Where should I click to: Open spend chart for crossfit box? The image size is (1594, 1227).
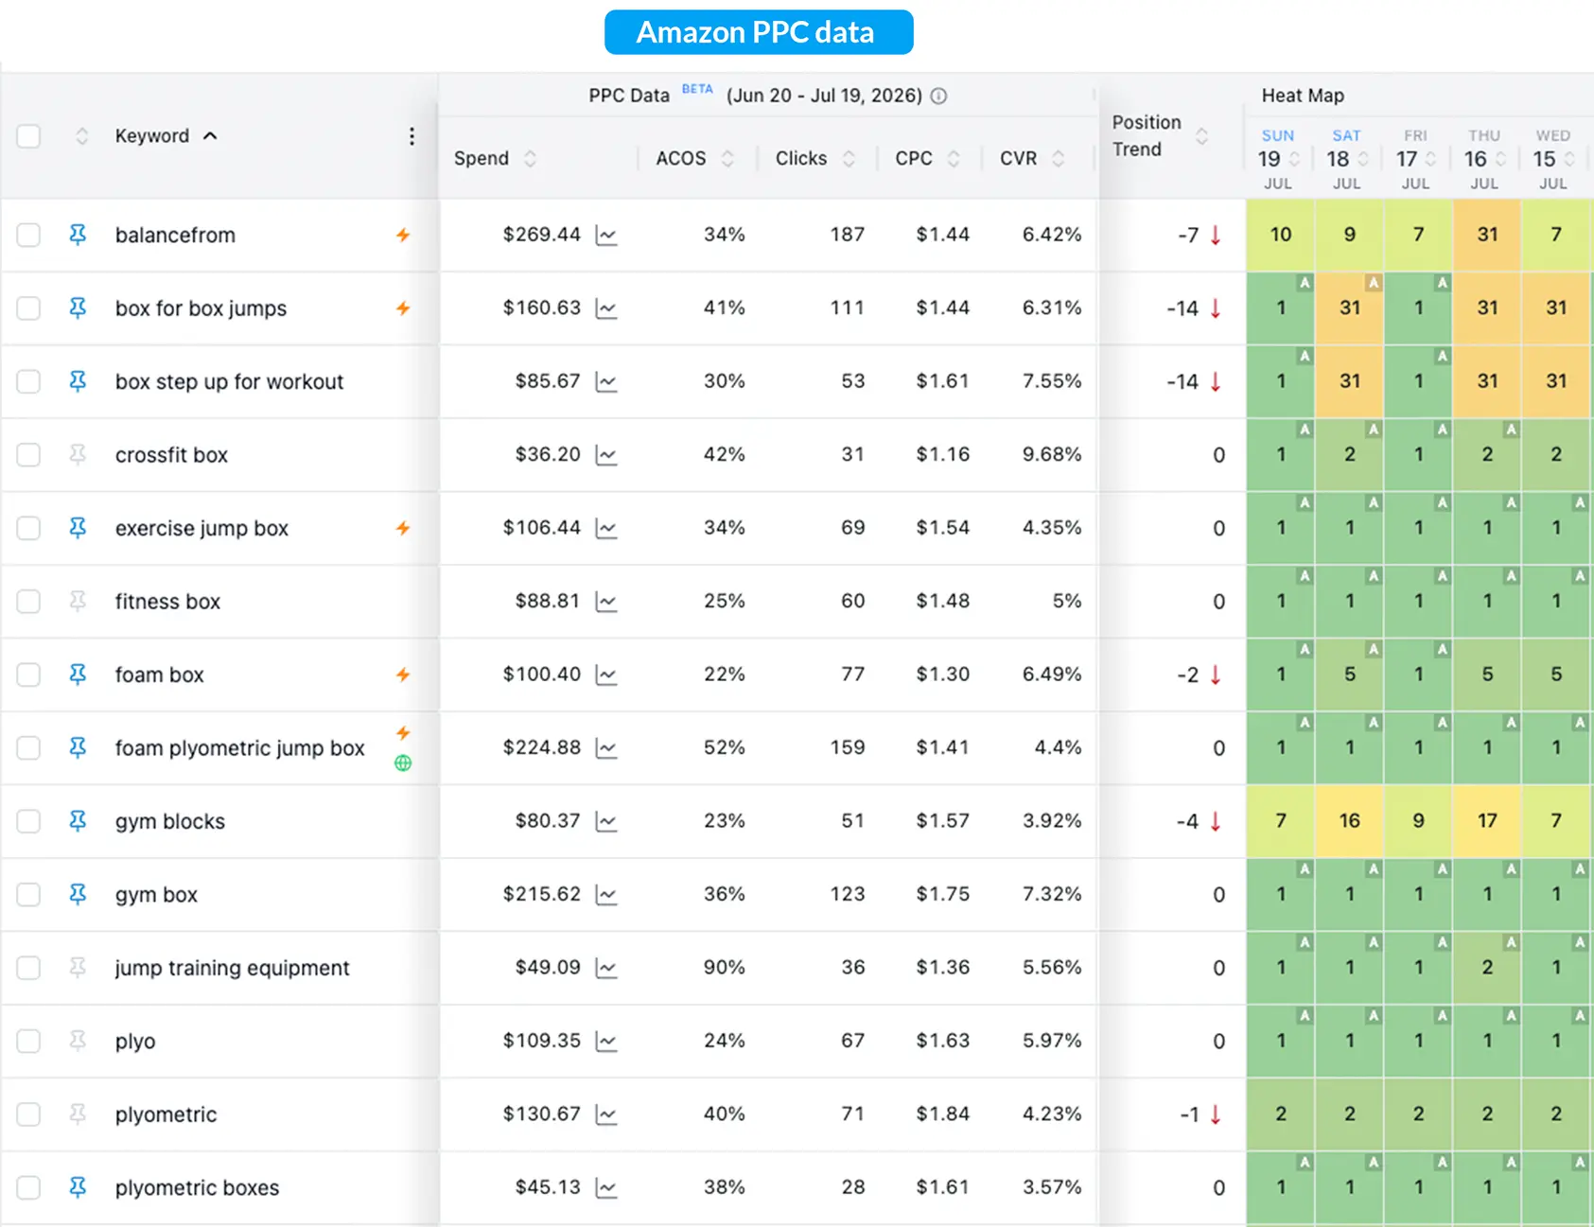tap(606, 455)
